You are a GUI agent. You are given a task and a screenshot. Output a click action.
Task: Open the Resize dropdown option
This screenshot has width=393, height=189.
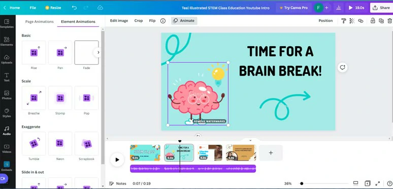pyautogui.click(x=53, y=8)
